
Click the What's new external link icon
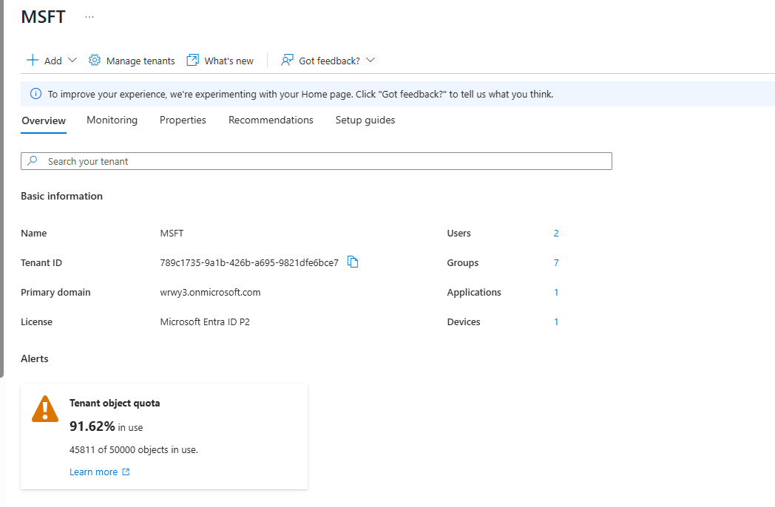click(192, 61)
